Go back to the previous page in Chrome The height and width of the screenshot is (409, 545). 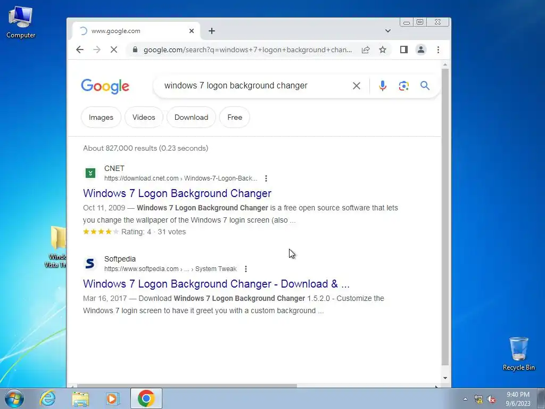tap(80, 50)
